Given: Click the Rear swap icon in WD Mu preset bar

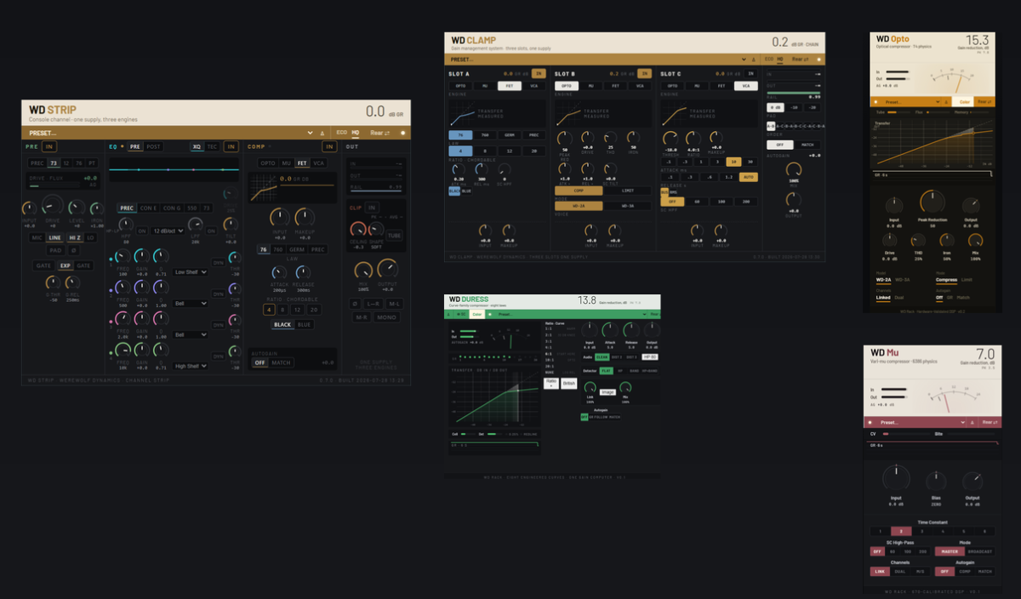Looking at the screenshot, I should [991, 423].
